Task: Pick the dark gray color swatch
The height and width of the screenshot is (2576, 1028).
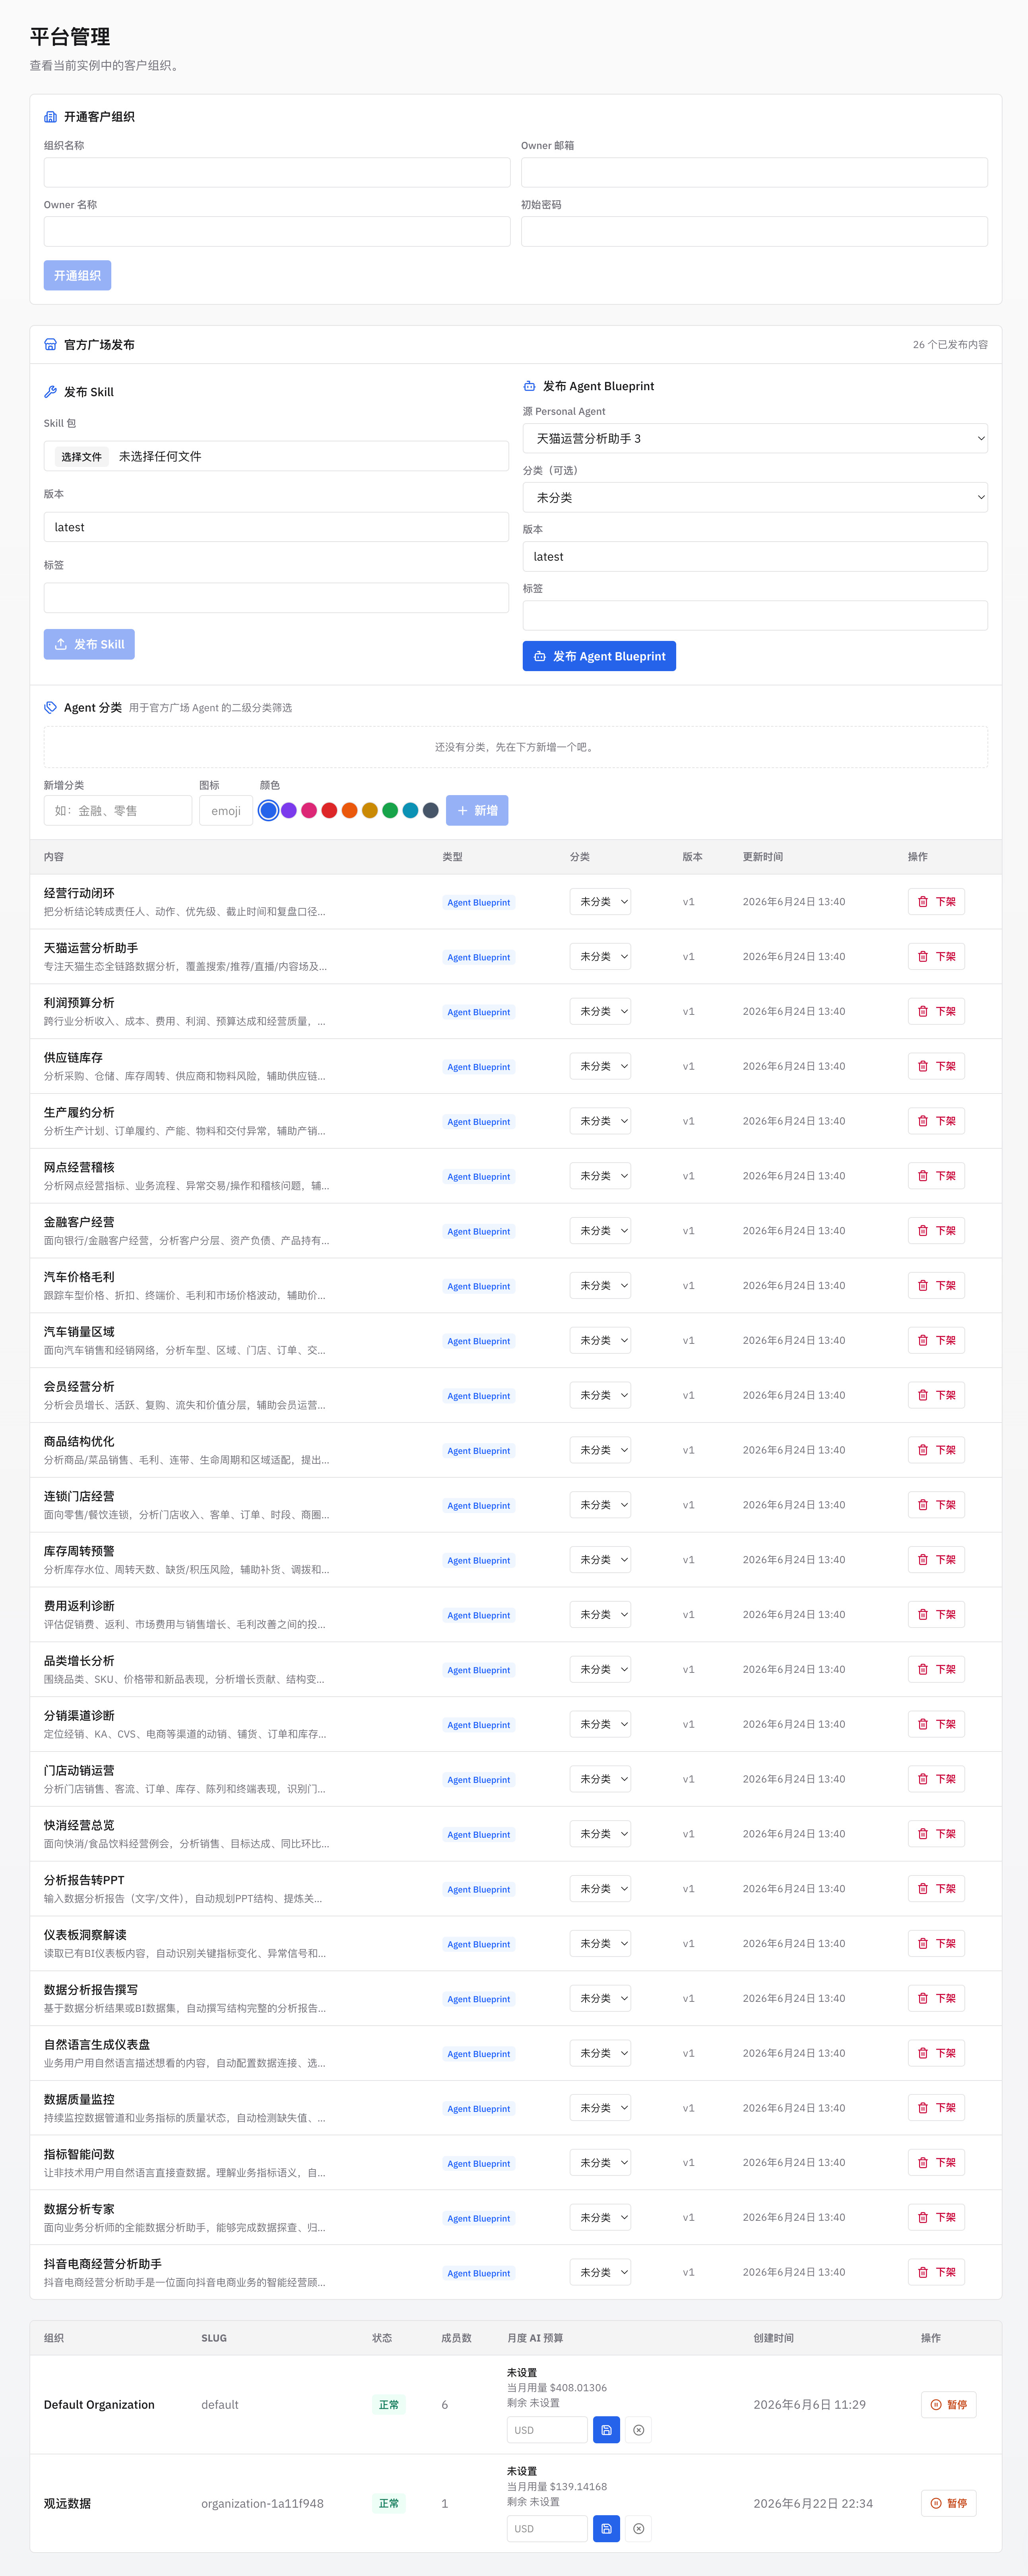Action: pos(430,811)
